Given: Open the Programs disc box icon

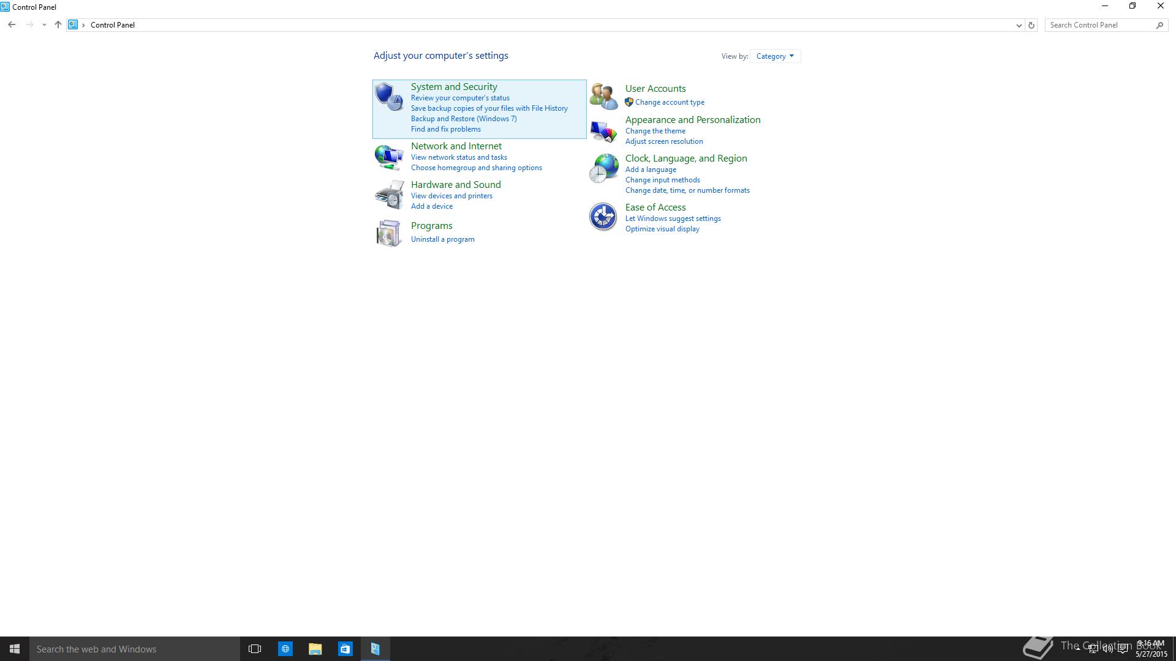Looking at the screenshot, I should coord(389,233).
